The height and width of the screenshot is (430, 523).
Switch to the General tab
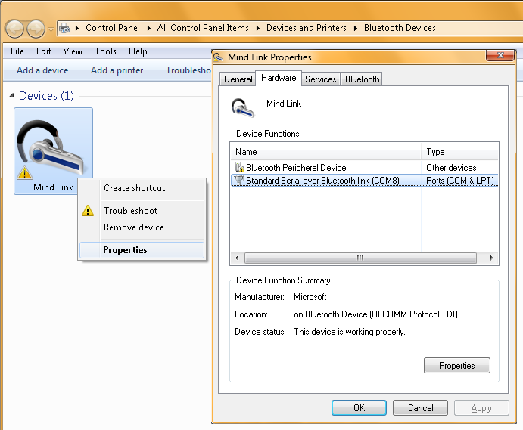[238, 79]
